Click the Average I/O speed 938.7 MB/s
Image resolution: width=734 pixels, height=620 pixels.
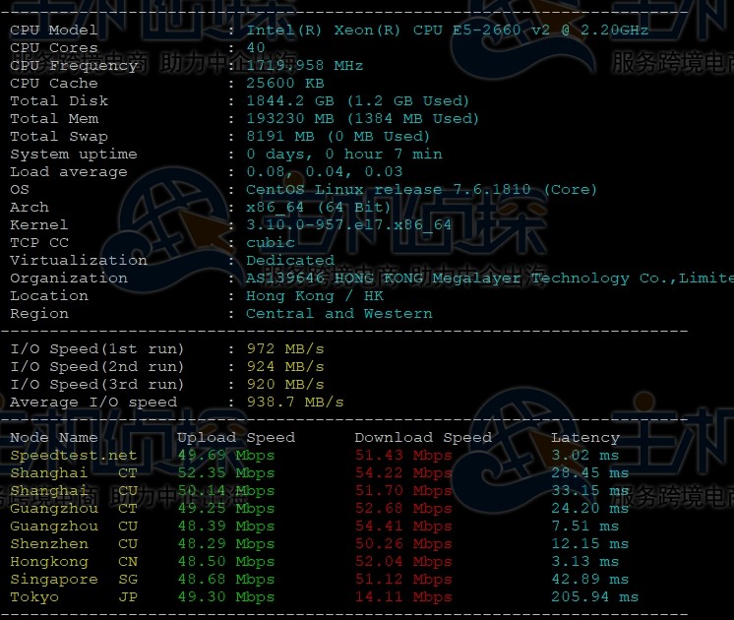tap(295, 403)
